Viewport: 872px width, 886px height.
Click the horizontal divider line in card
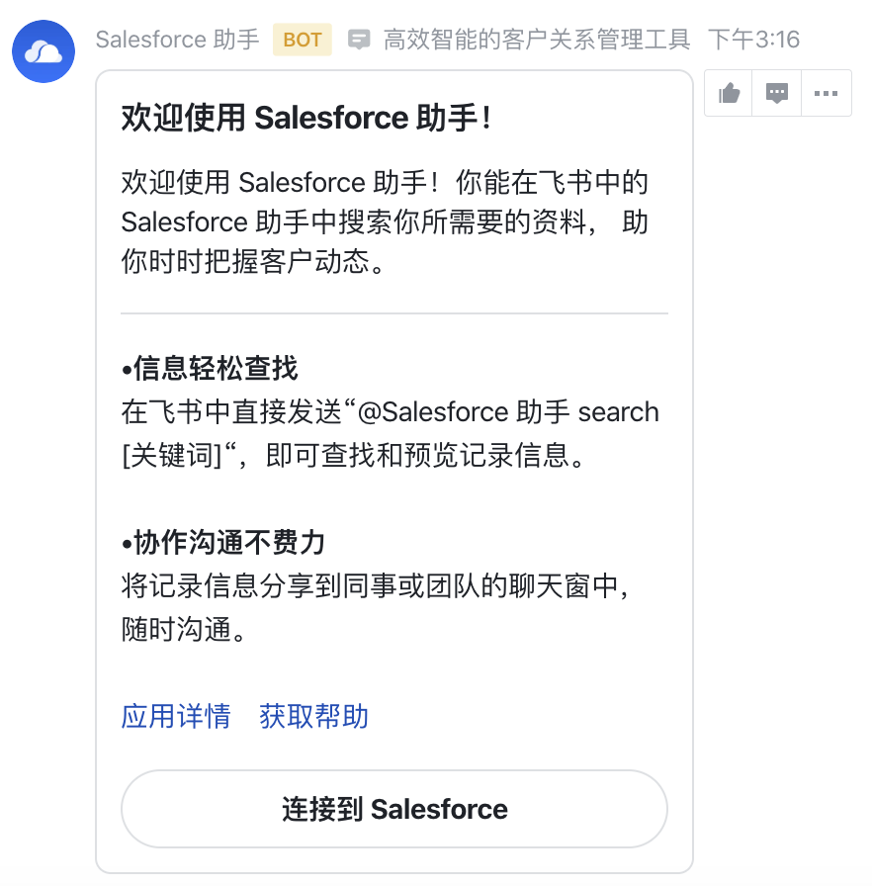394,313
